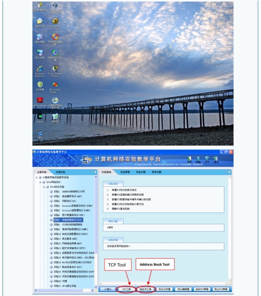Open the 网络协议分析器 desktop icon
Viewport: 261px width, 296px height.
pyautogui.click(x=55, y=55)
